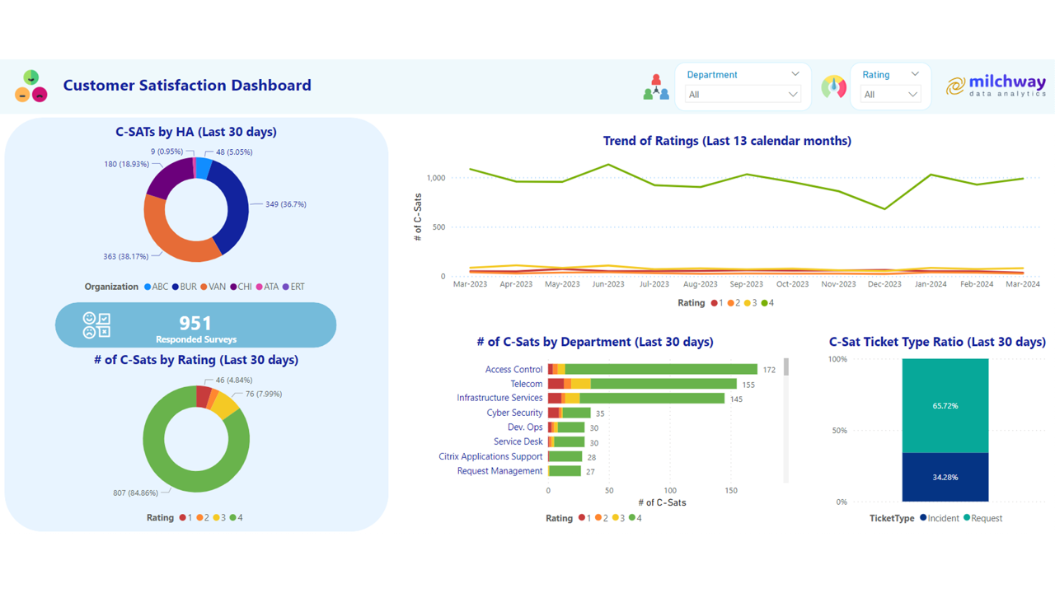Click the Trend of Ratings chart title
The height and width of the screenshot is (593, 1055).
point(727,141)
